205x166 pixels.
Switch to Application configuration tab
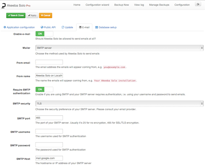point(19,27)
